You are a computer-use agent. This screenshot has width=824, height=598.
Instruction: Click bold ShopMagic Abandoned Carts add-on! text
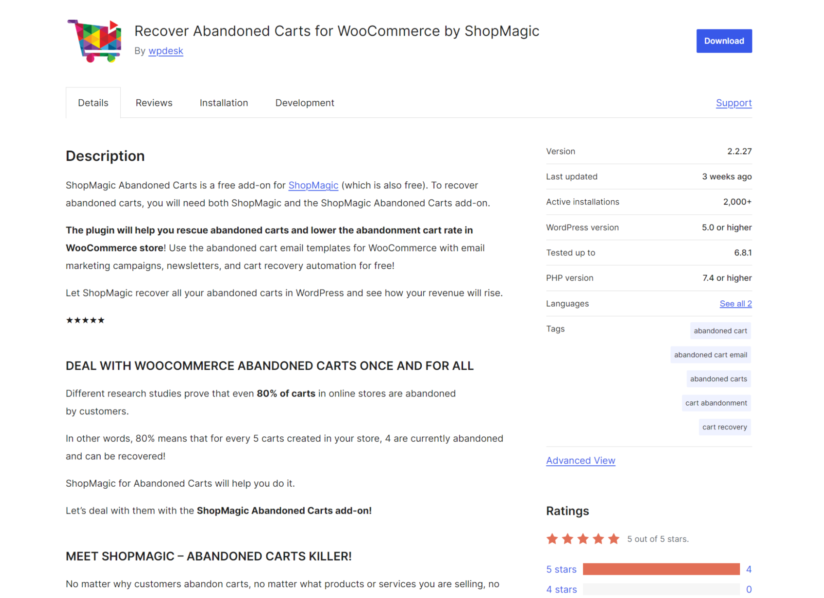[x=284, y=510]
